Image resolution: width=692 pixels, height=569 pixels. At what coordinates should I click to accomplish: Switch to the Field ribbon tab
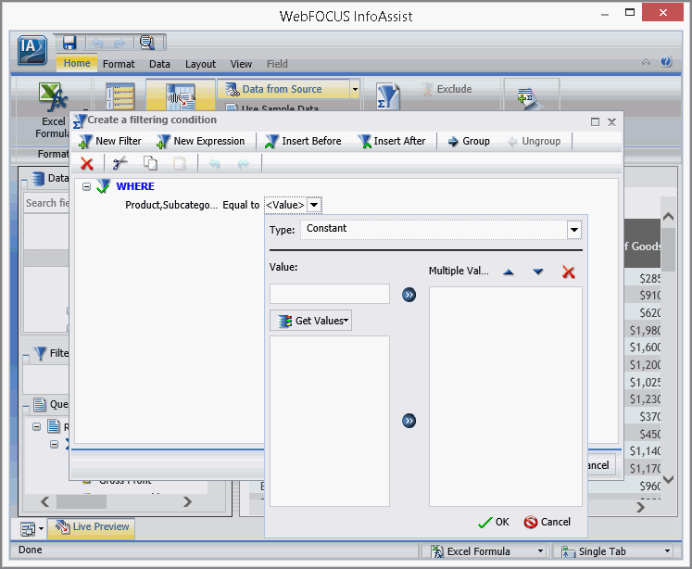[x=277, y=64]
